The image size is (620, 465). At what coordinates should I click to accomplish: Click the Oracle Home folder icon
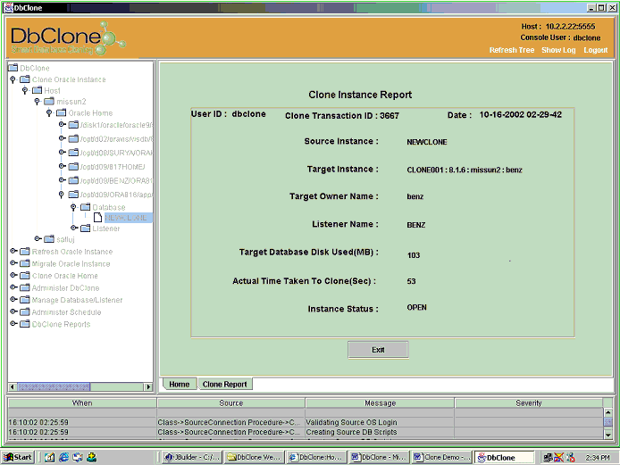[x=62, y=113]
